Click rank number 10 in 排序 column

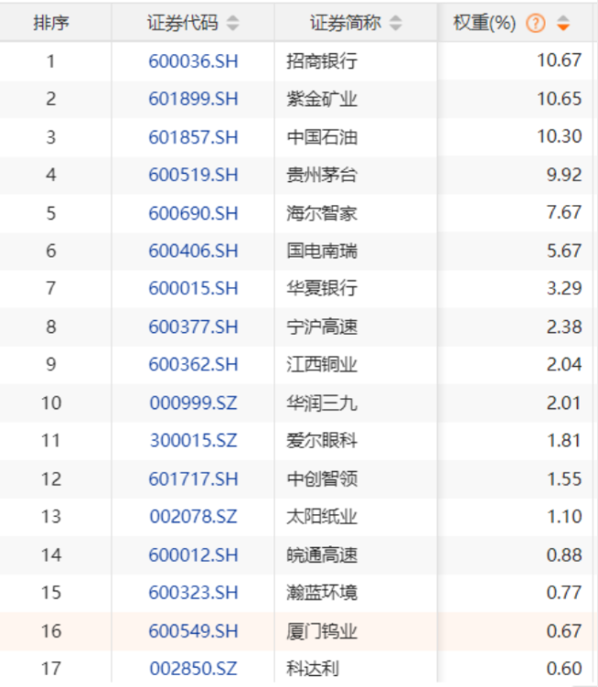tap(52, 403)
